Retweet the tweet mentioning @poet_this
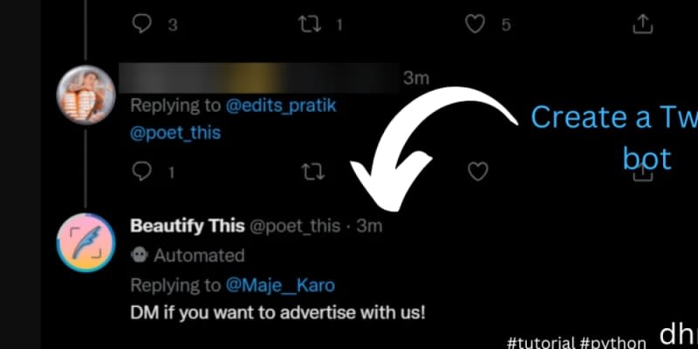Screen dimensions: 698x349 310,172
